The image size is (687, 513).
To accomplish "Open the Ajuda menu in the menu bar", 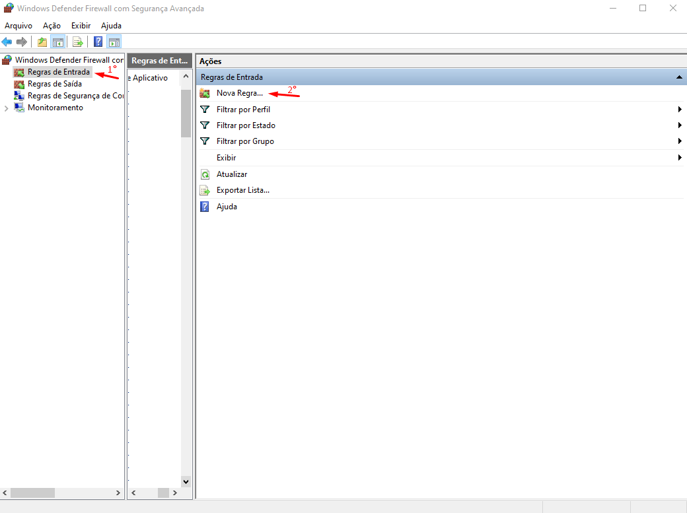I will tap(111, 26).
